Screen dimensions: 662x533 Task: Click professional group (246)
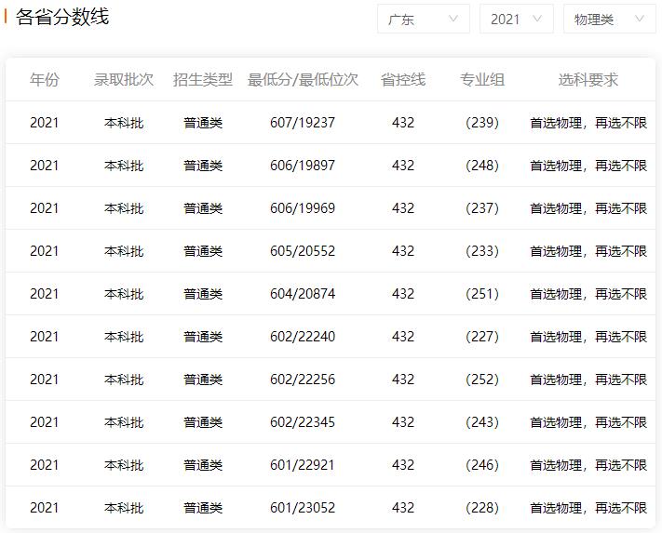click(x=482, y=465)
